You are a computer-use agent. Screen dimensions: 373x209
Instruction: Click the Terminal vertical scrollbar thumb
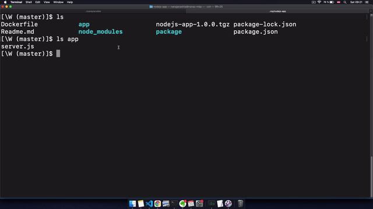[x=371, y=176]
